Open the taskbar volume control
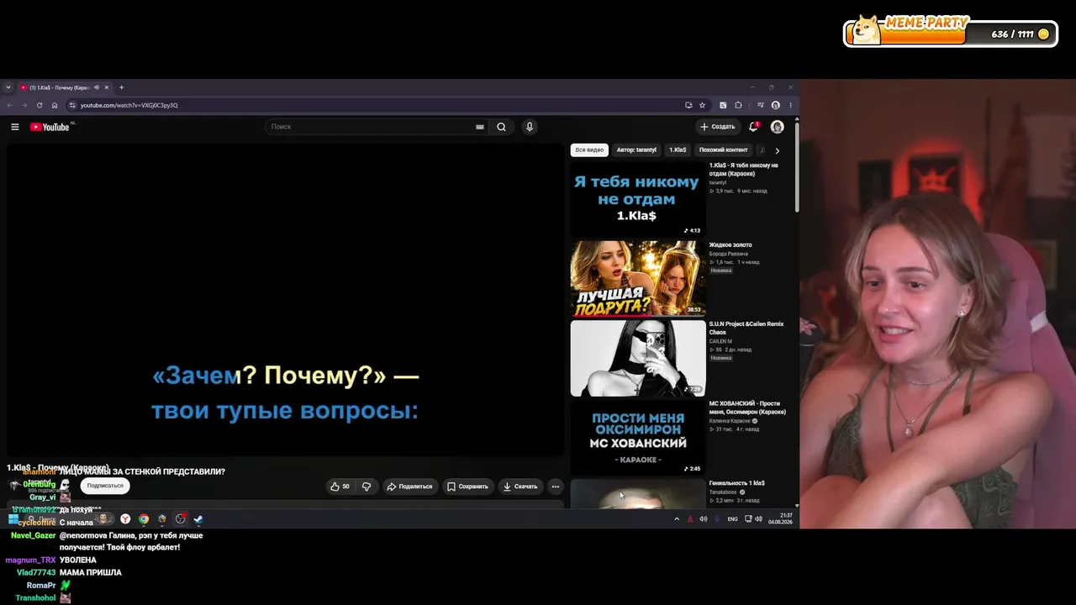Viewport: 1076px width, 605px height. [x=758, y=519]
